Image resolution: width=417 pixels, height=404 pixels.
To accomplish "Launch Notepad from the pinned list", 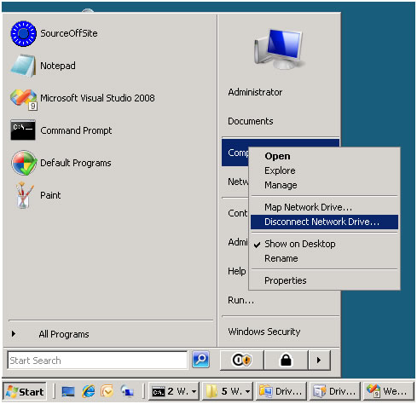I will tap(43, 66).
